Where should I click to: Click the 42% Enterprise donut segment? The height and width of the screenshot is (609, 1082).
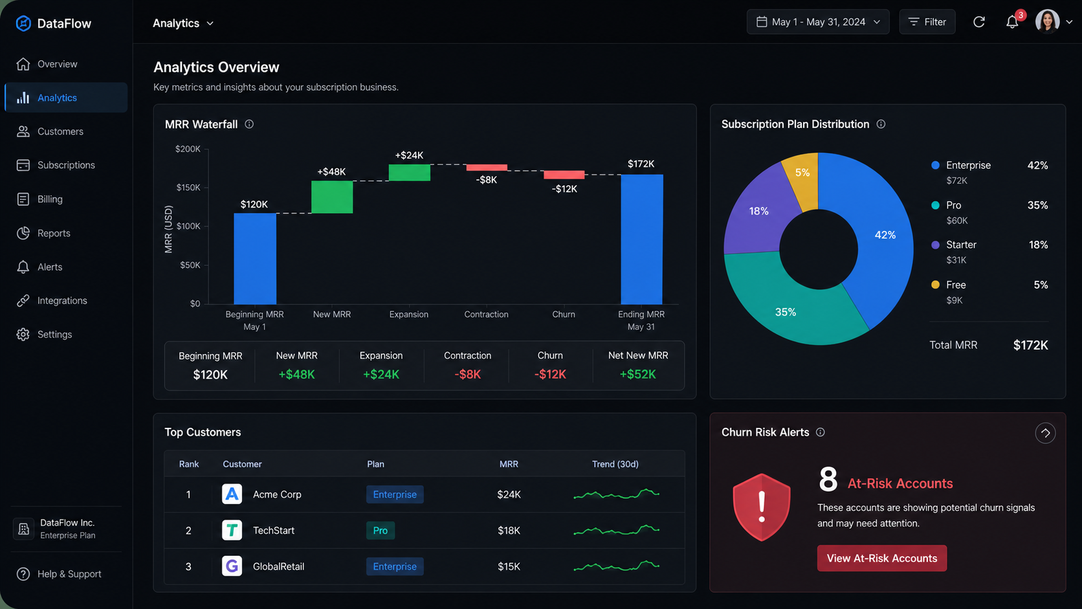click(885, 235)
